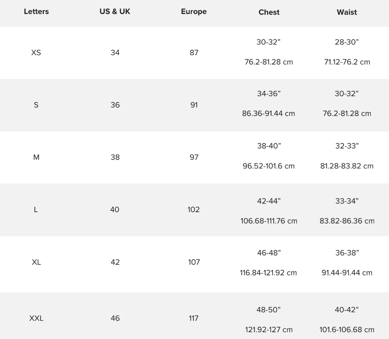
Task: Select the XL size cell
Action: (x=36, y=262)
